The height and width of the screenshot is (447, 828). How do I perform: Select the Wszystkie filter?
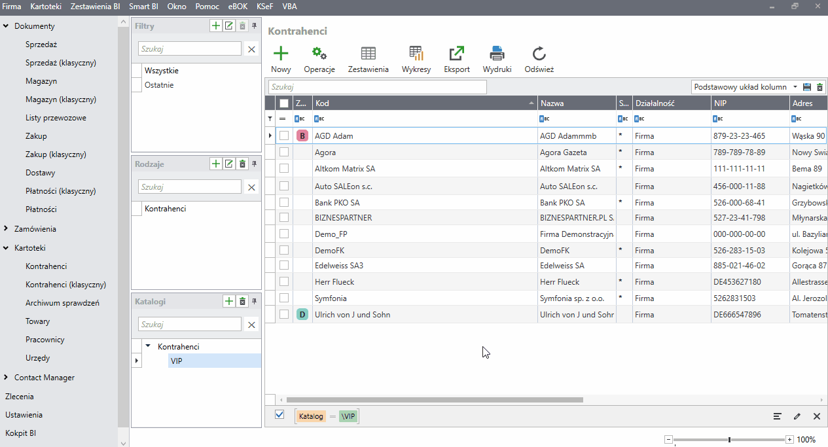pyautogui.click(x=161, y=71)
